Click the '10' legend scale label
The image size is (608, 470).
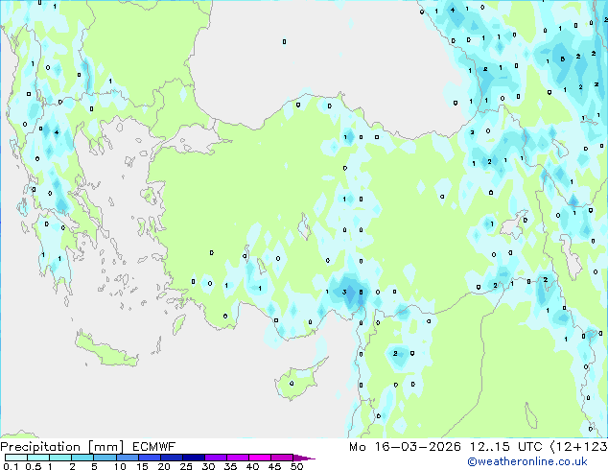pyautogui.click(x=120, y=466)
